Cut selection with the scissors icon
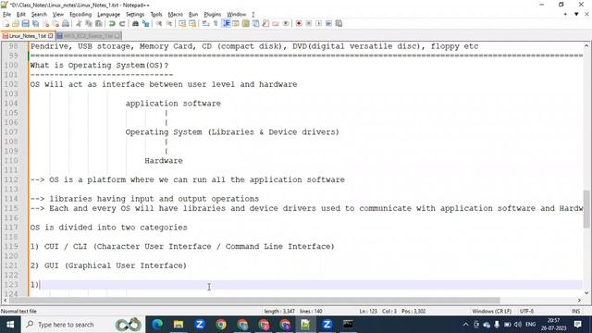 [x=79, y=24]
